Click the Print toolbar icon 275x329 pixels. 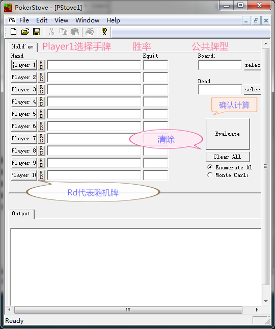[x=90, y=32]
